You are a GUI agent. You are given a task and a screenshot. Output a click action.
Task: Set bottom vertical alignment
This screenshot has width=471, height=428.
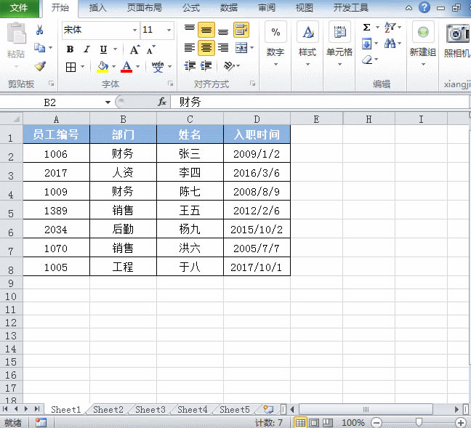point(223,31)
